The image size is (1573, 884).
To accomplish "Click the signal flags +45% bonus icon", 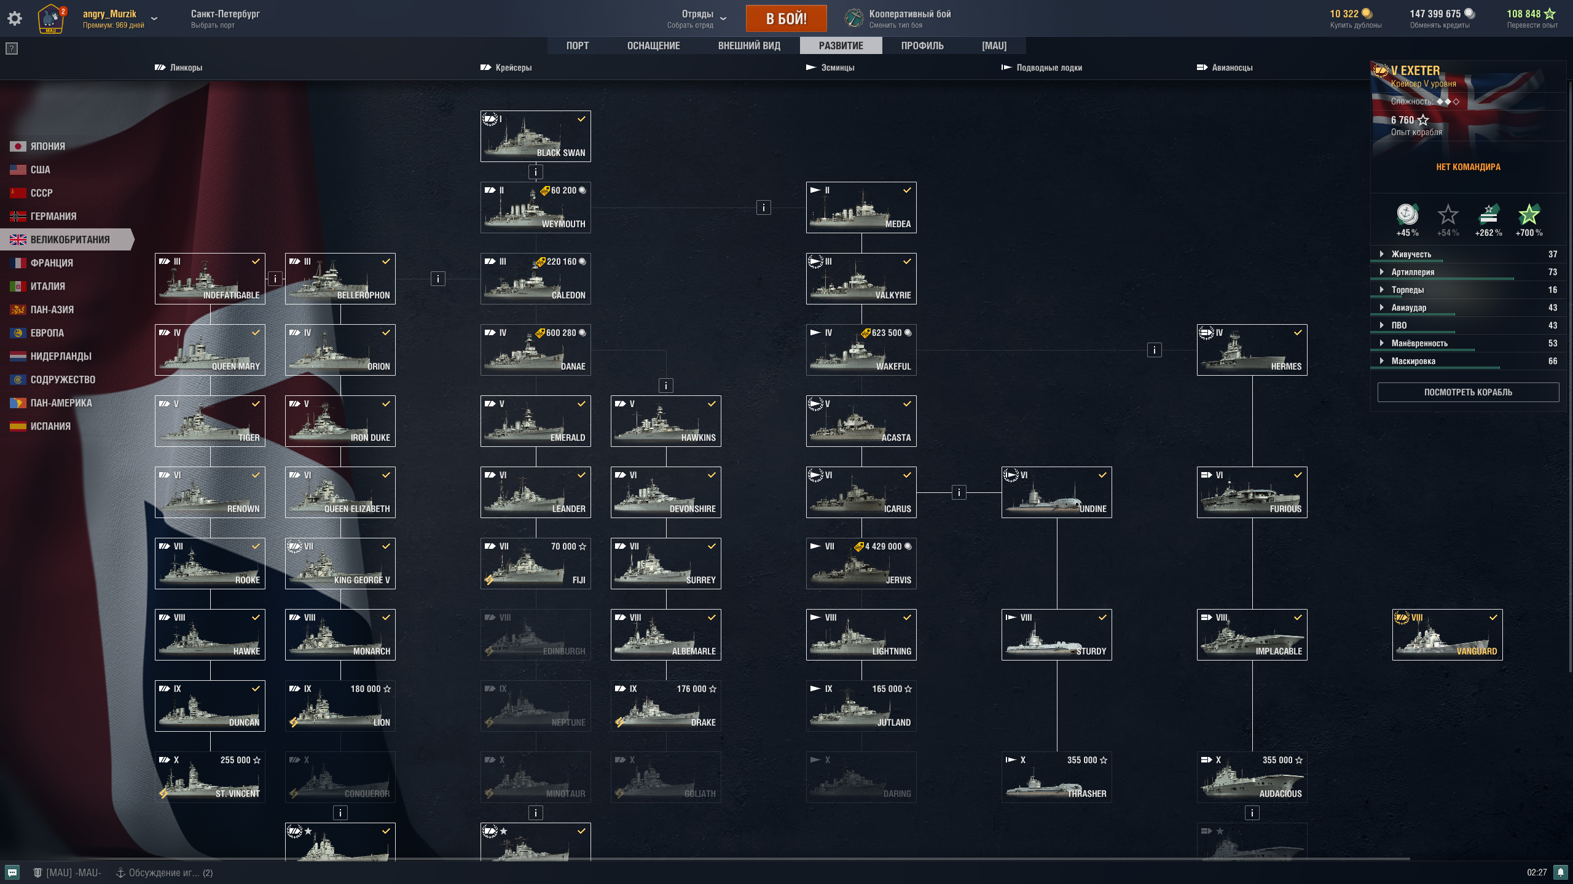I will coord(1407,214).
